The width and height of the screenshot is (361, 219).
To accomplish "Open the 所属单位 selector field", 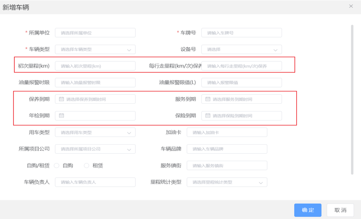I will (95, 33).
